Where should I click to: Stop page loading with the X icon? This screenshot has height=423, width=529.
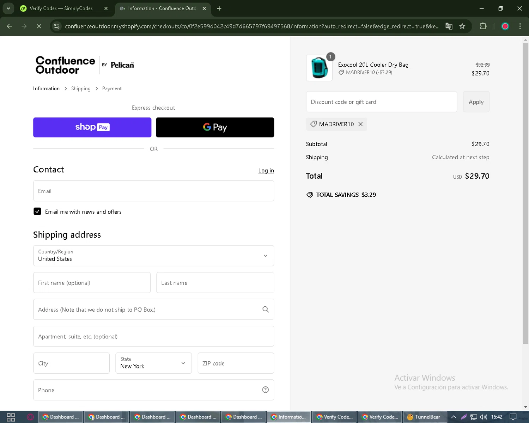[39, 26]
